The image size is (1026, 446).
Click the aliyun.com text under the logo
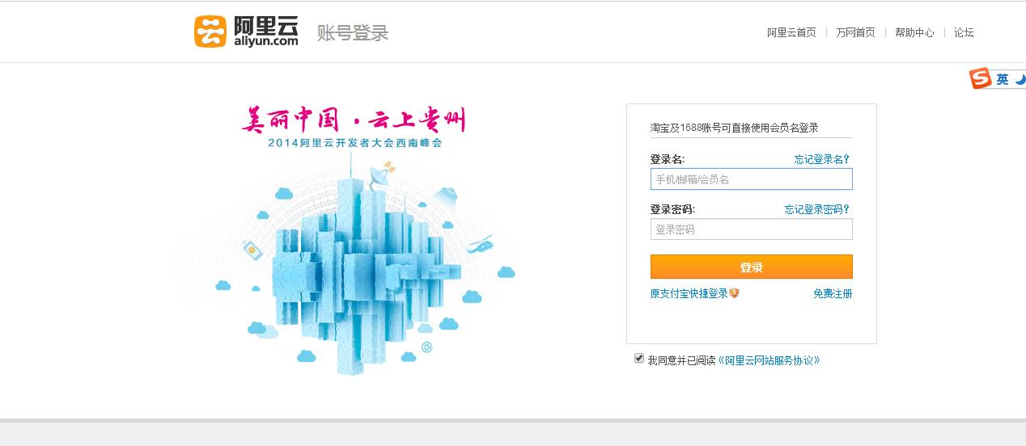click(x=266, y=41)
